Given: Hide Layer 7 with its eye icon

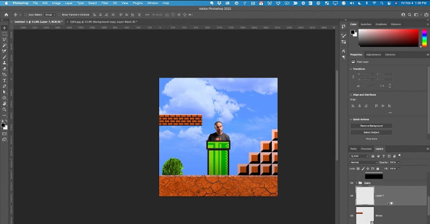Looking at the screenshot, I should (352, 196).
